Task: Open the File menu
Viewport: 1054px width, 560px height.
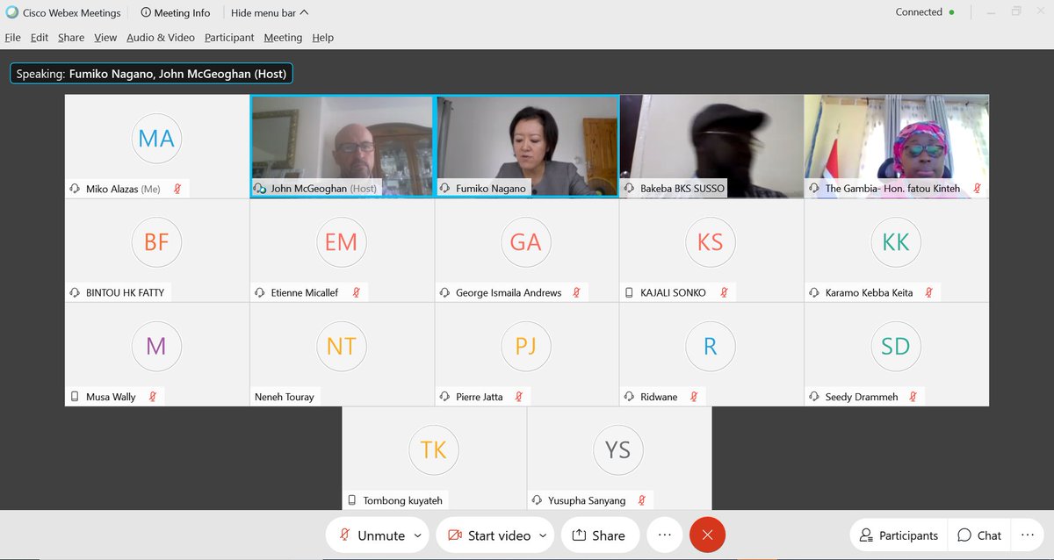Action: (12, 38)
